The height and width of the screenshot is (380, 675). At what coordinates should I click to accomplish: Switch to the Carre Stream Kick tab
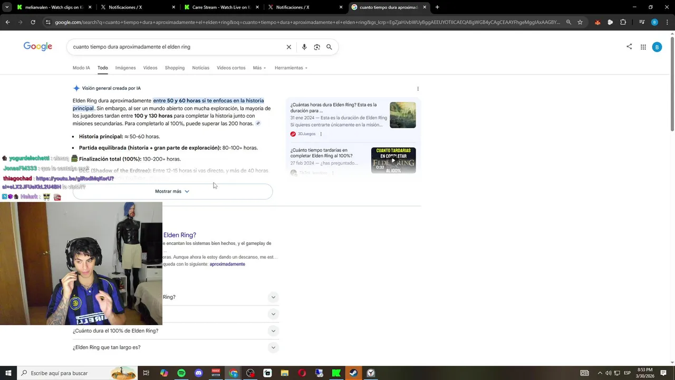click(x=220, y=7)
